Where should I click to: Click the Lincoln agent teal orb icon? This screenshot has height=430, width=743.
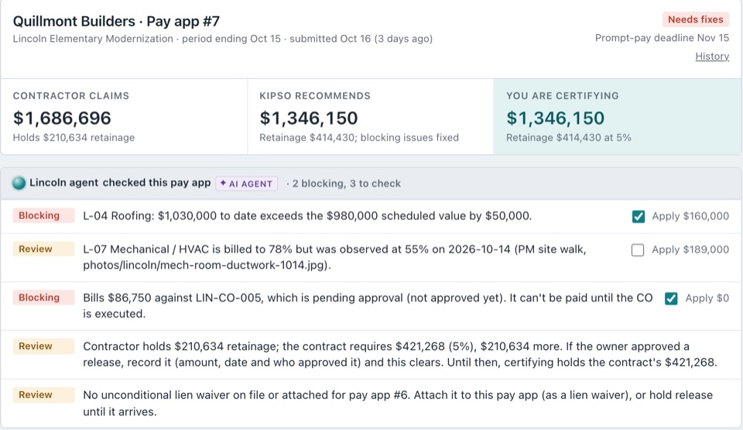tap(19, 183)
